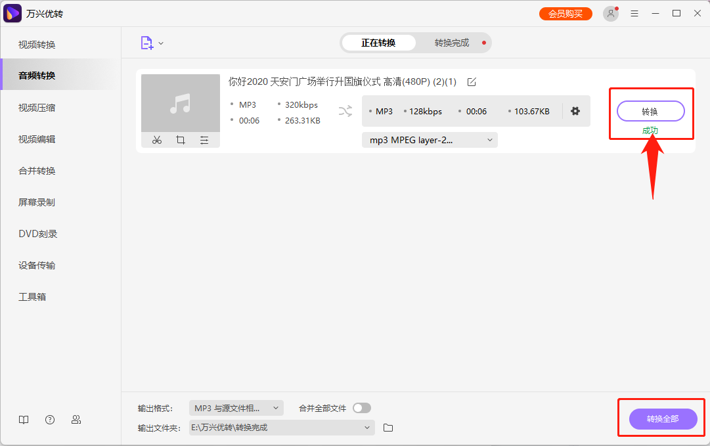Open the 输出格式 MP3 dropdown
The width and height of the screenshot is (710, 446).
point(234,407)
